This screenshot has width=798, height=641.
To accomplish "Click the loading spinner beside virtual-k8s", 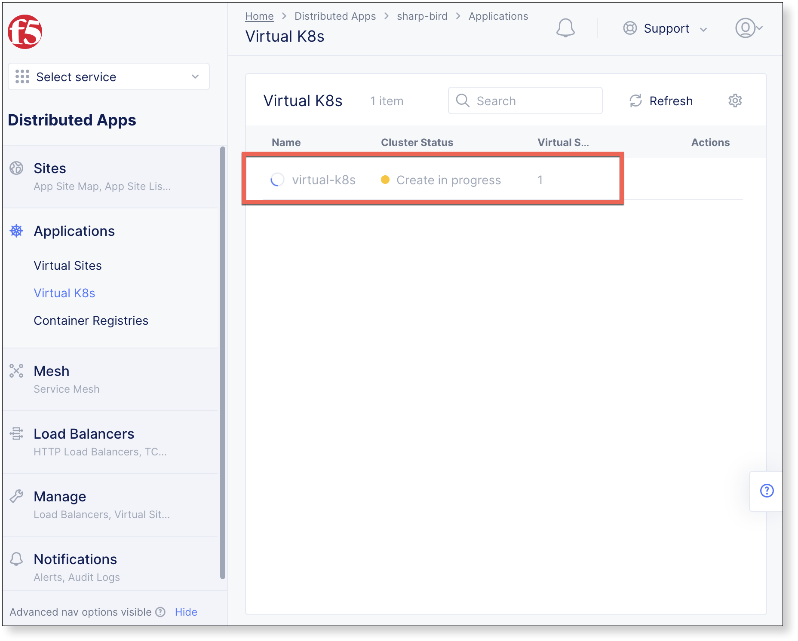I will pyautogui.click(x=277, y=180).
